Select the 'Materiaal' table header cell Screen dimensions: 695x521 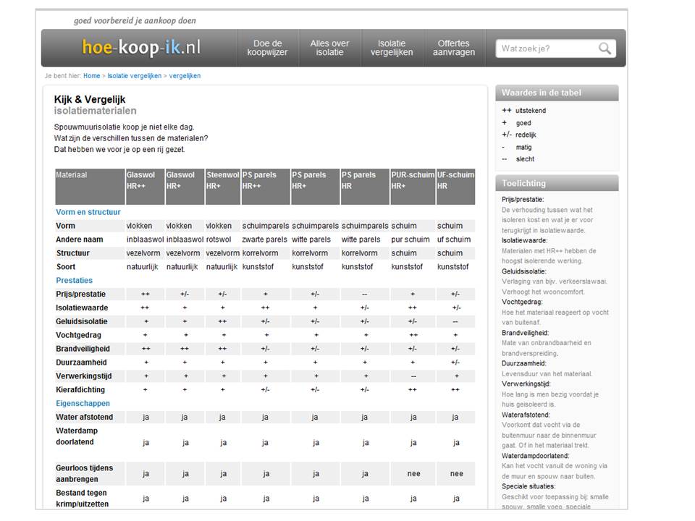(x=90, y=187)
